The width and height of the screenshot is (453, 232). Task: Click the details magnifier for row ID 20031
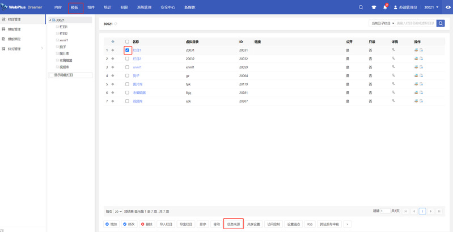point(393,50)
